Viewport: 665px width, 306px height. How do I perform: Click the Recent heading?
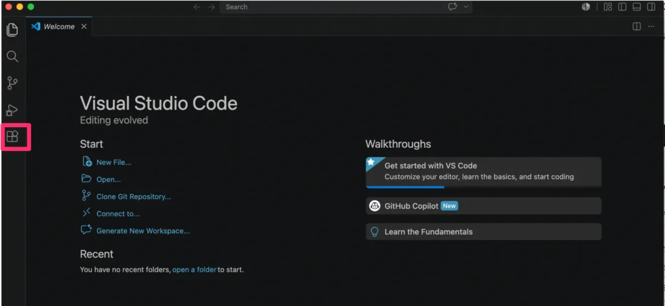pos(97,254)
